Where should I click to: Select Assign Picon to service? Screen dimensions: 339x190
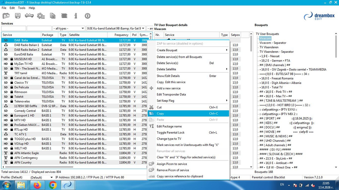coord(189,164)
